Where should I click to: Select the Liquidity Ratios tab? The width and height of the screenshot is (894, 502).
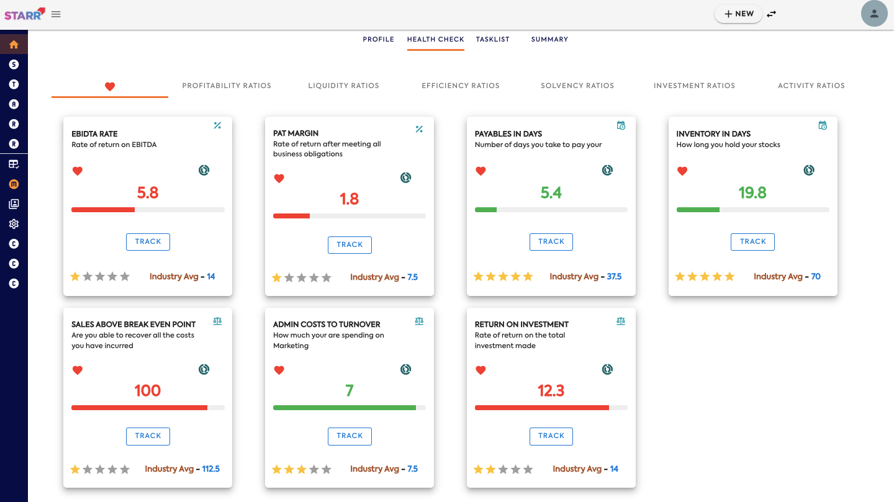coord(343,86)
